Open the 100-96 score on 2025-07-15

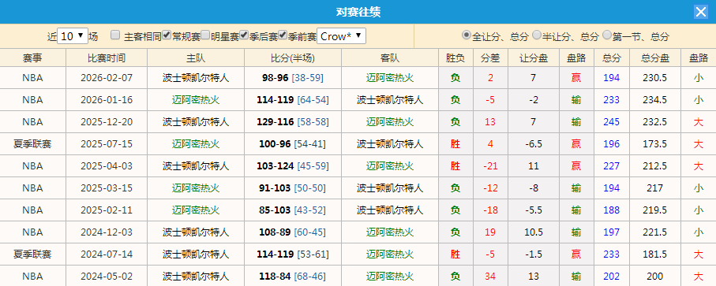point(275,144)
